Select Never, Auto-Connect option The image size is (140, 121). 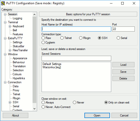(56, 107)
